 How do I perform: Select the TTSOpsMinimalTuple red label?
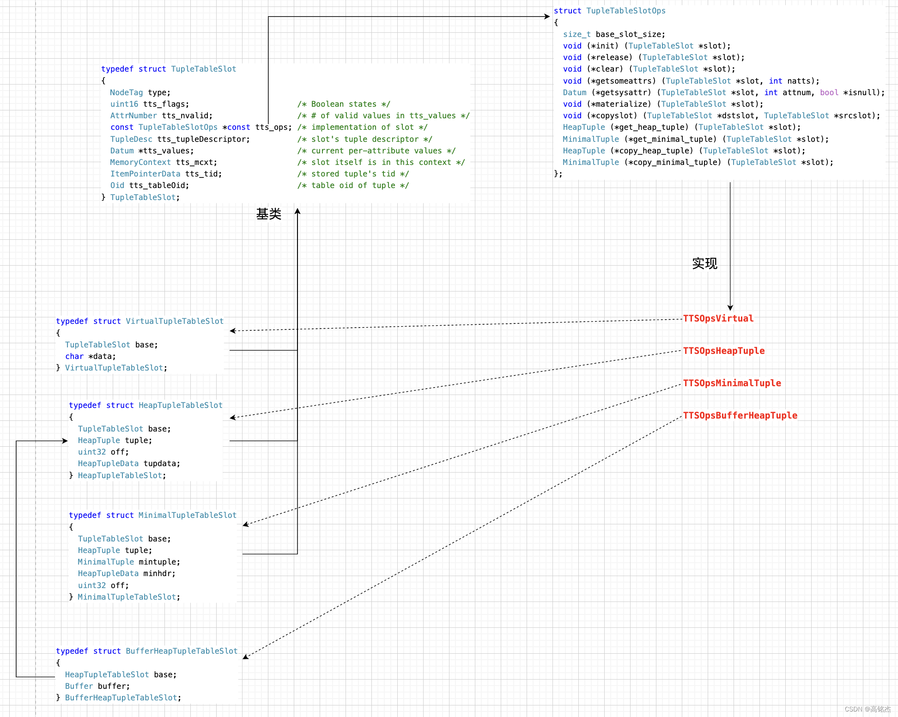tap(732, 383)
